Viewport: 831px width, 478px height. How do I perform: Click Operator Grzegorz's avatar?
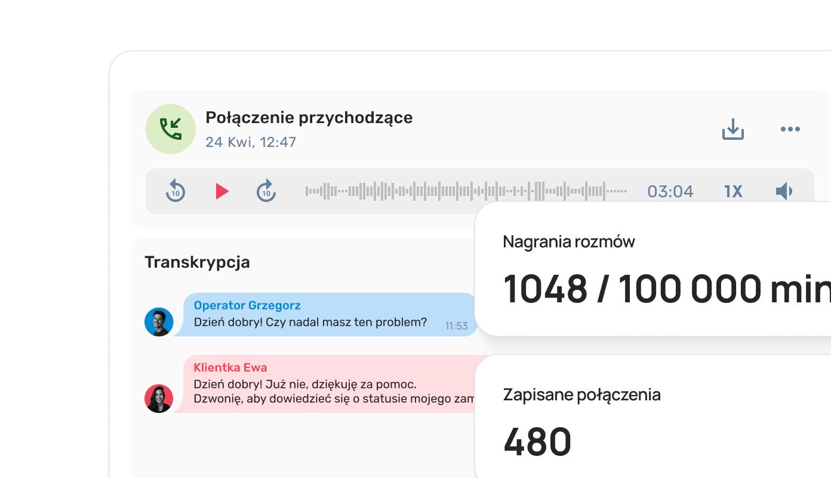point(159,322)
